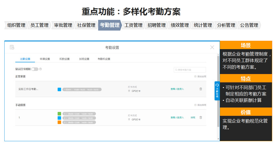Switch to the 申请设置 tab
The image size is (278, 149).
click(45, 59)
